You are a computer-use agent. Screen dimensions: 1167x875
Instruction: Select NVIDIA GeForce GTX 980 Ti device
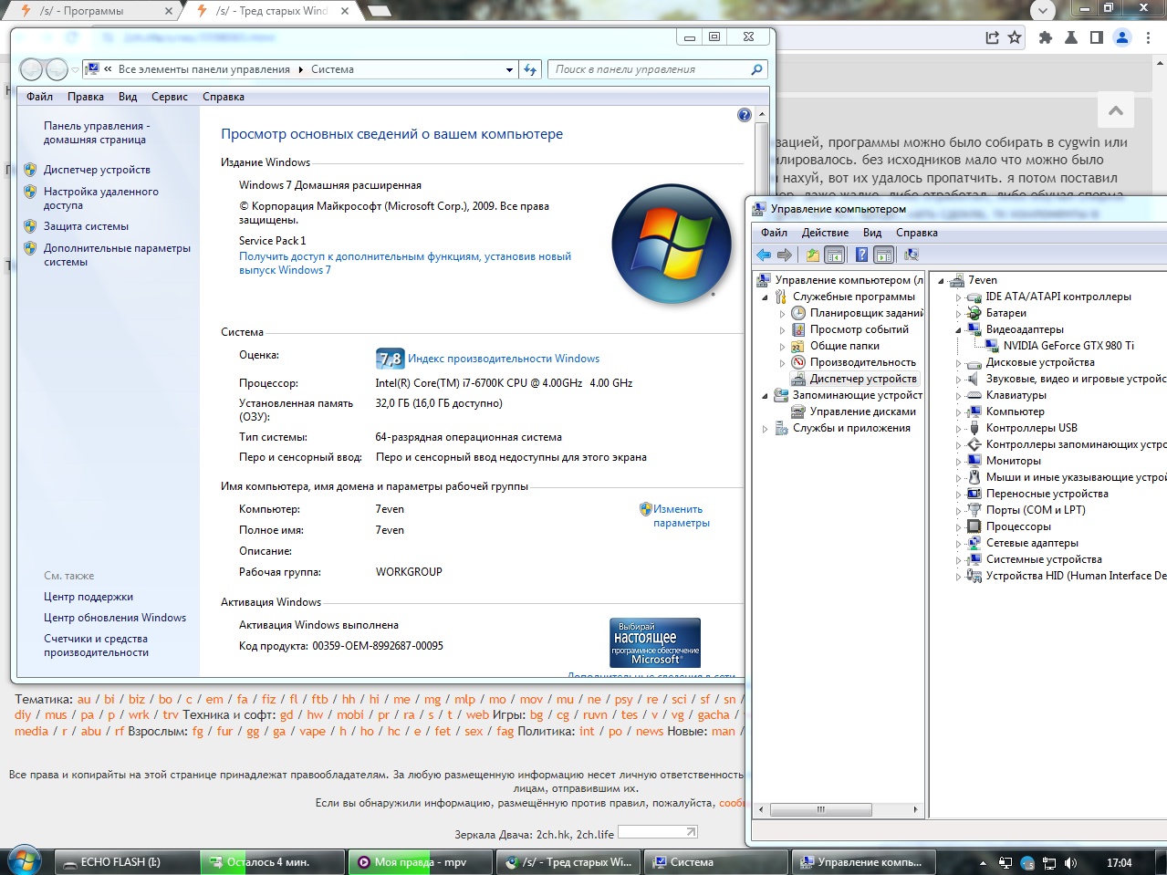click(1068, 346)
